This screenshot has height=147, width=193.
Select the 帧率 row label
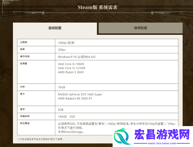coord(23,49)
